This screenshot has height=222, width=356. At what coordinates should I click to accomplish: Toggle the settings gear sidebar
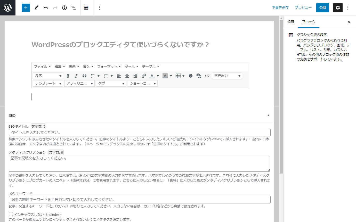click(x=338, y=8)
